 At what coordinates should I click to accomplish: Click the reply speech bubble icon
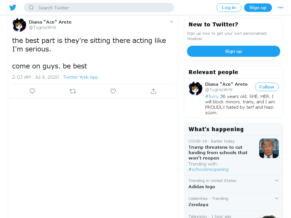click(x=32, y=91)
